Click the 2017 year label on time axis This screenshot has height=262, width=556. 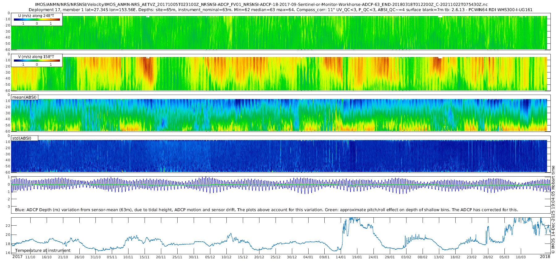tap(17, 256)
